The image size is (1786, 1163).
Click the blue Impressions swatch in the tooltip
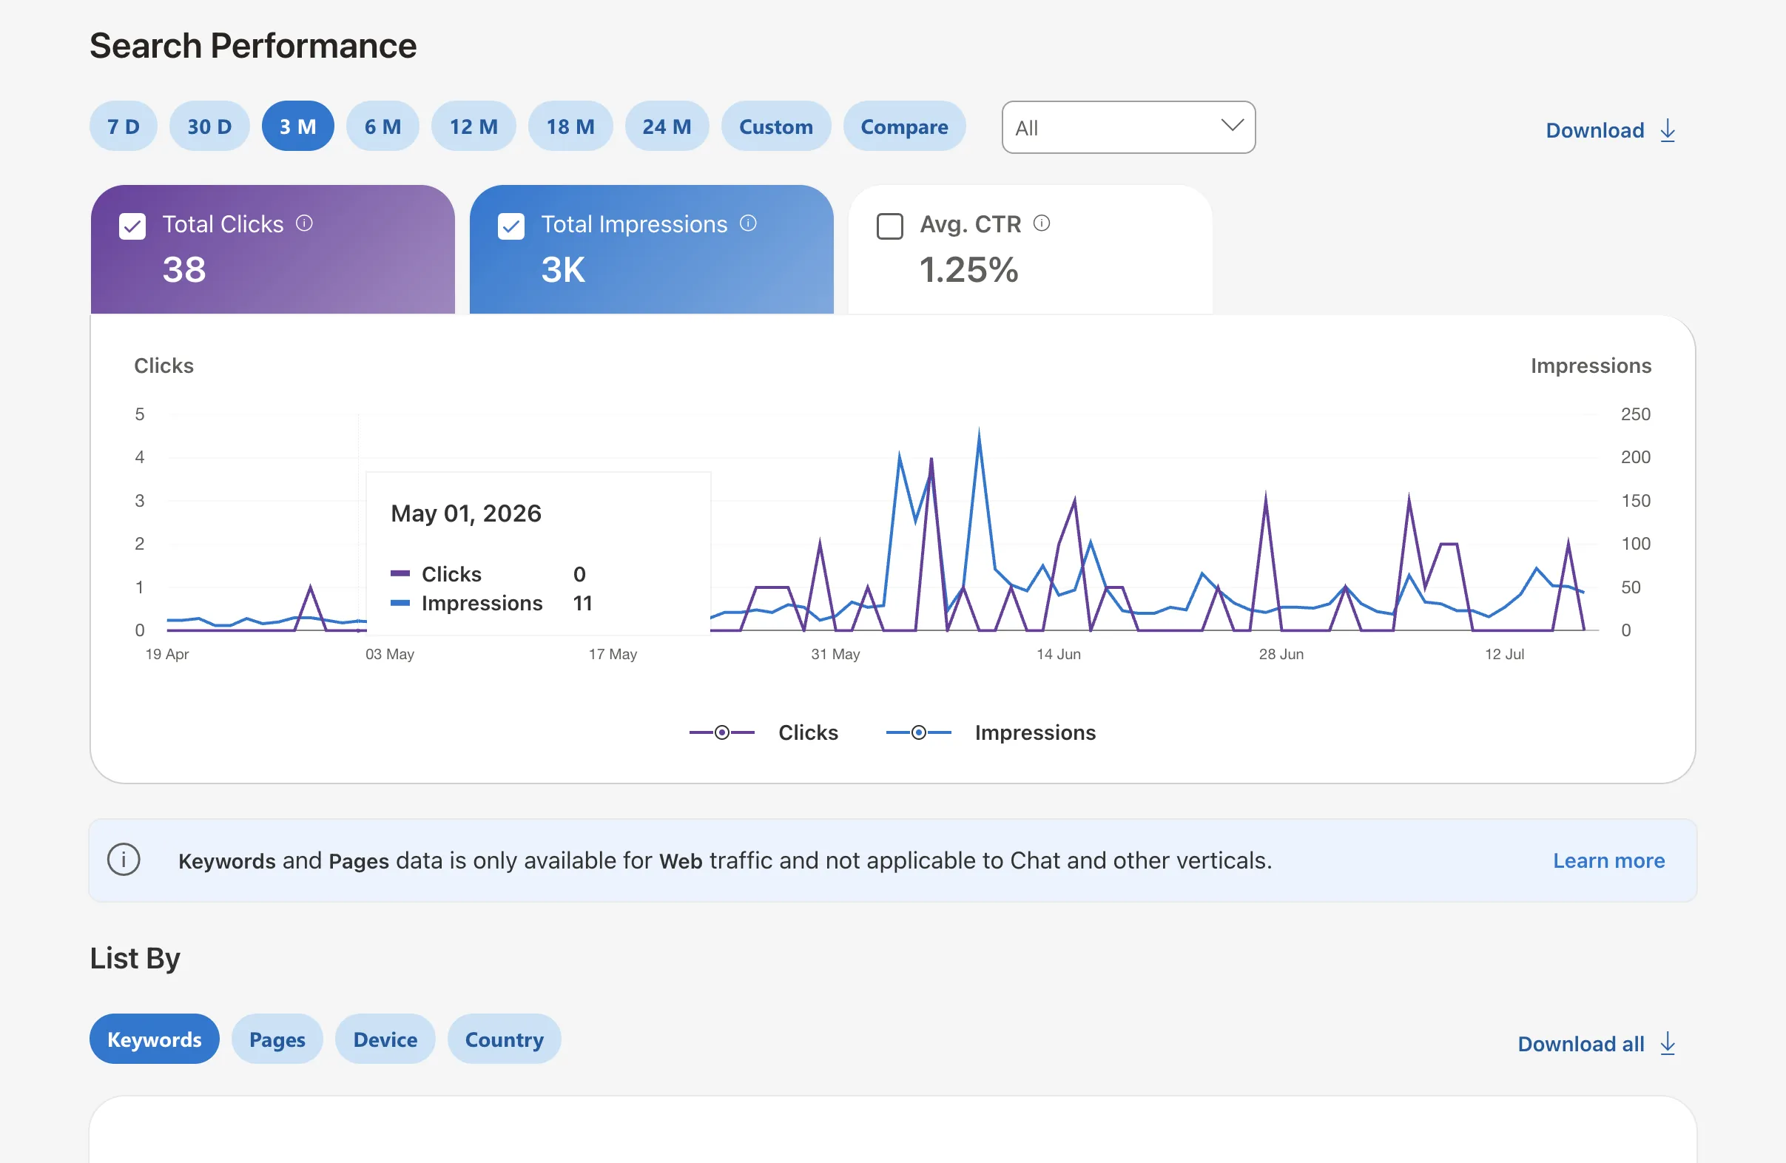point(400,602)
